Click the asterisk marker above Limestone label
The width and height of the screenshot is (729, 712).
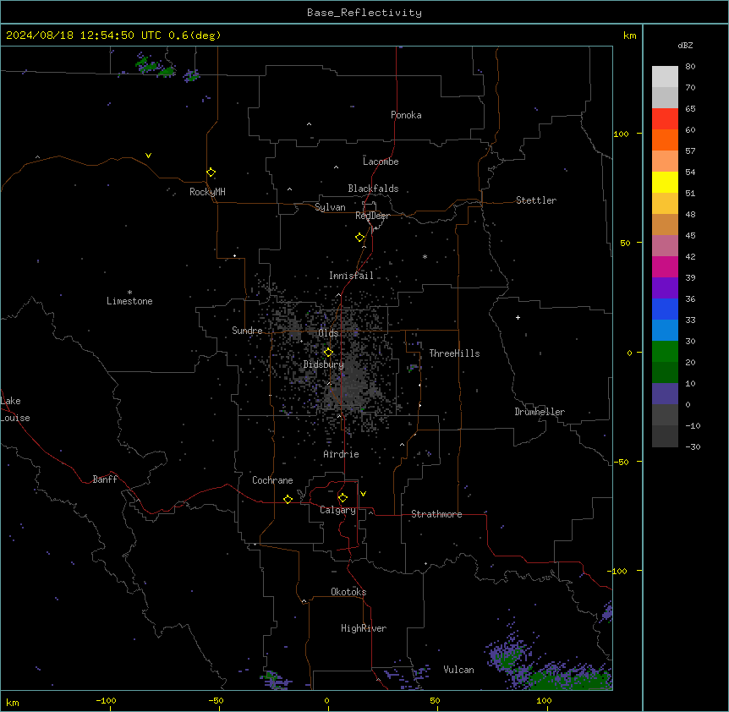pyautogui.click(x=129, y=293)
